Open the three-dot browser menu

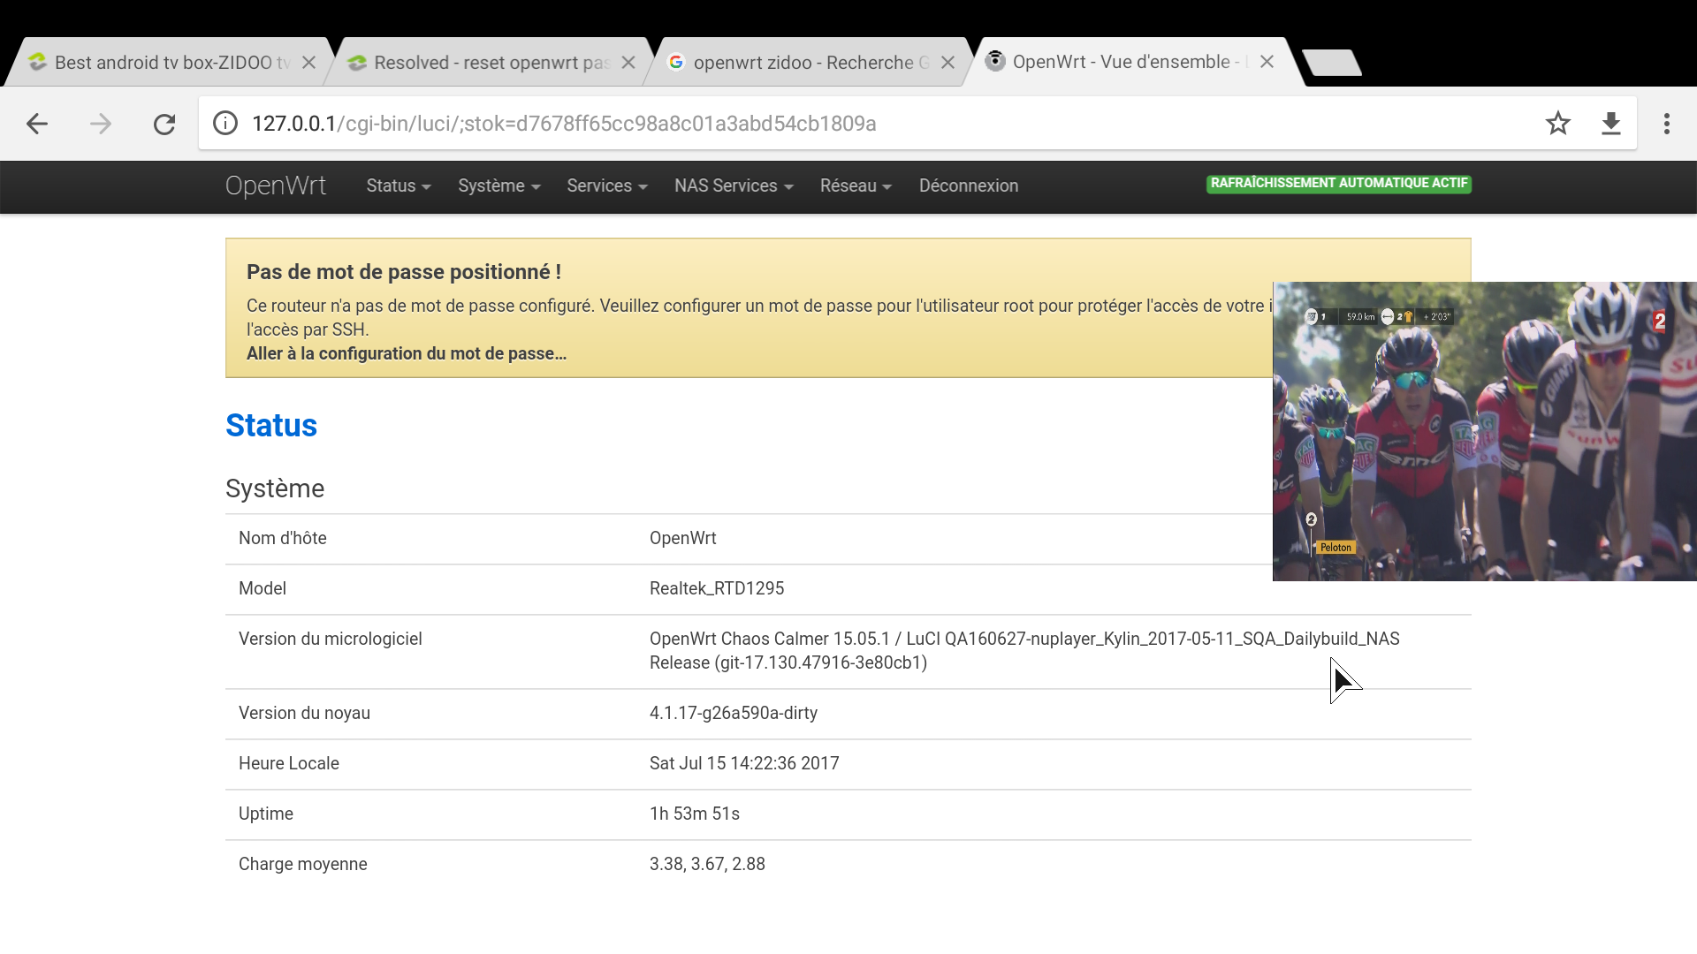(1666, 124)
